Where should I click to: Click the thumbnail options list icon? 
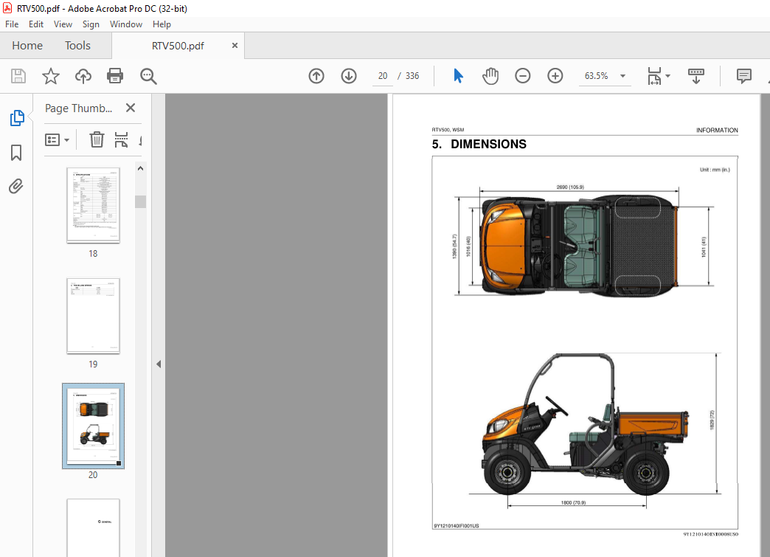point(52,140)
